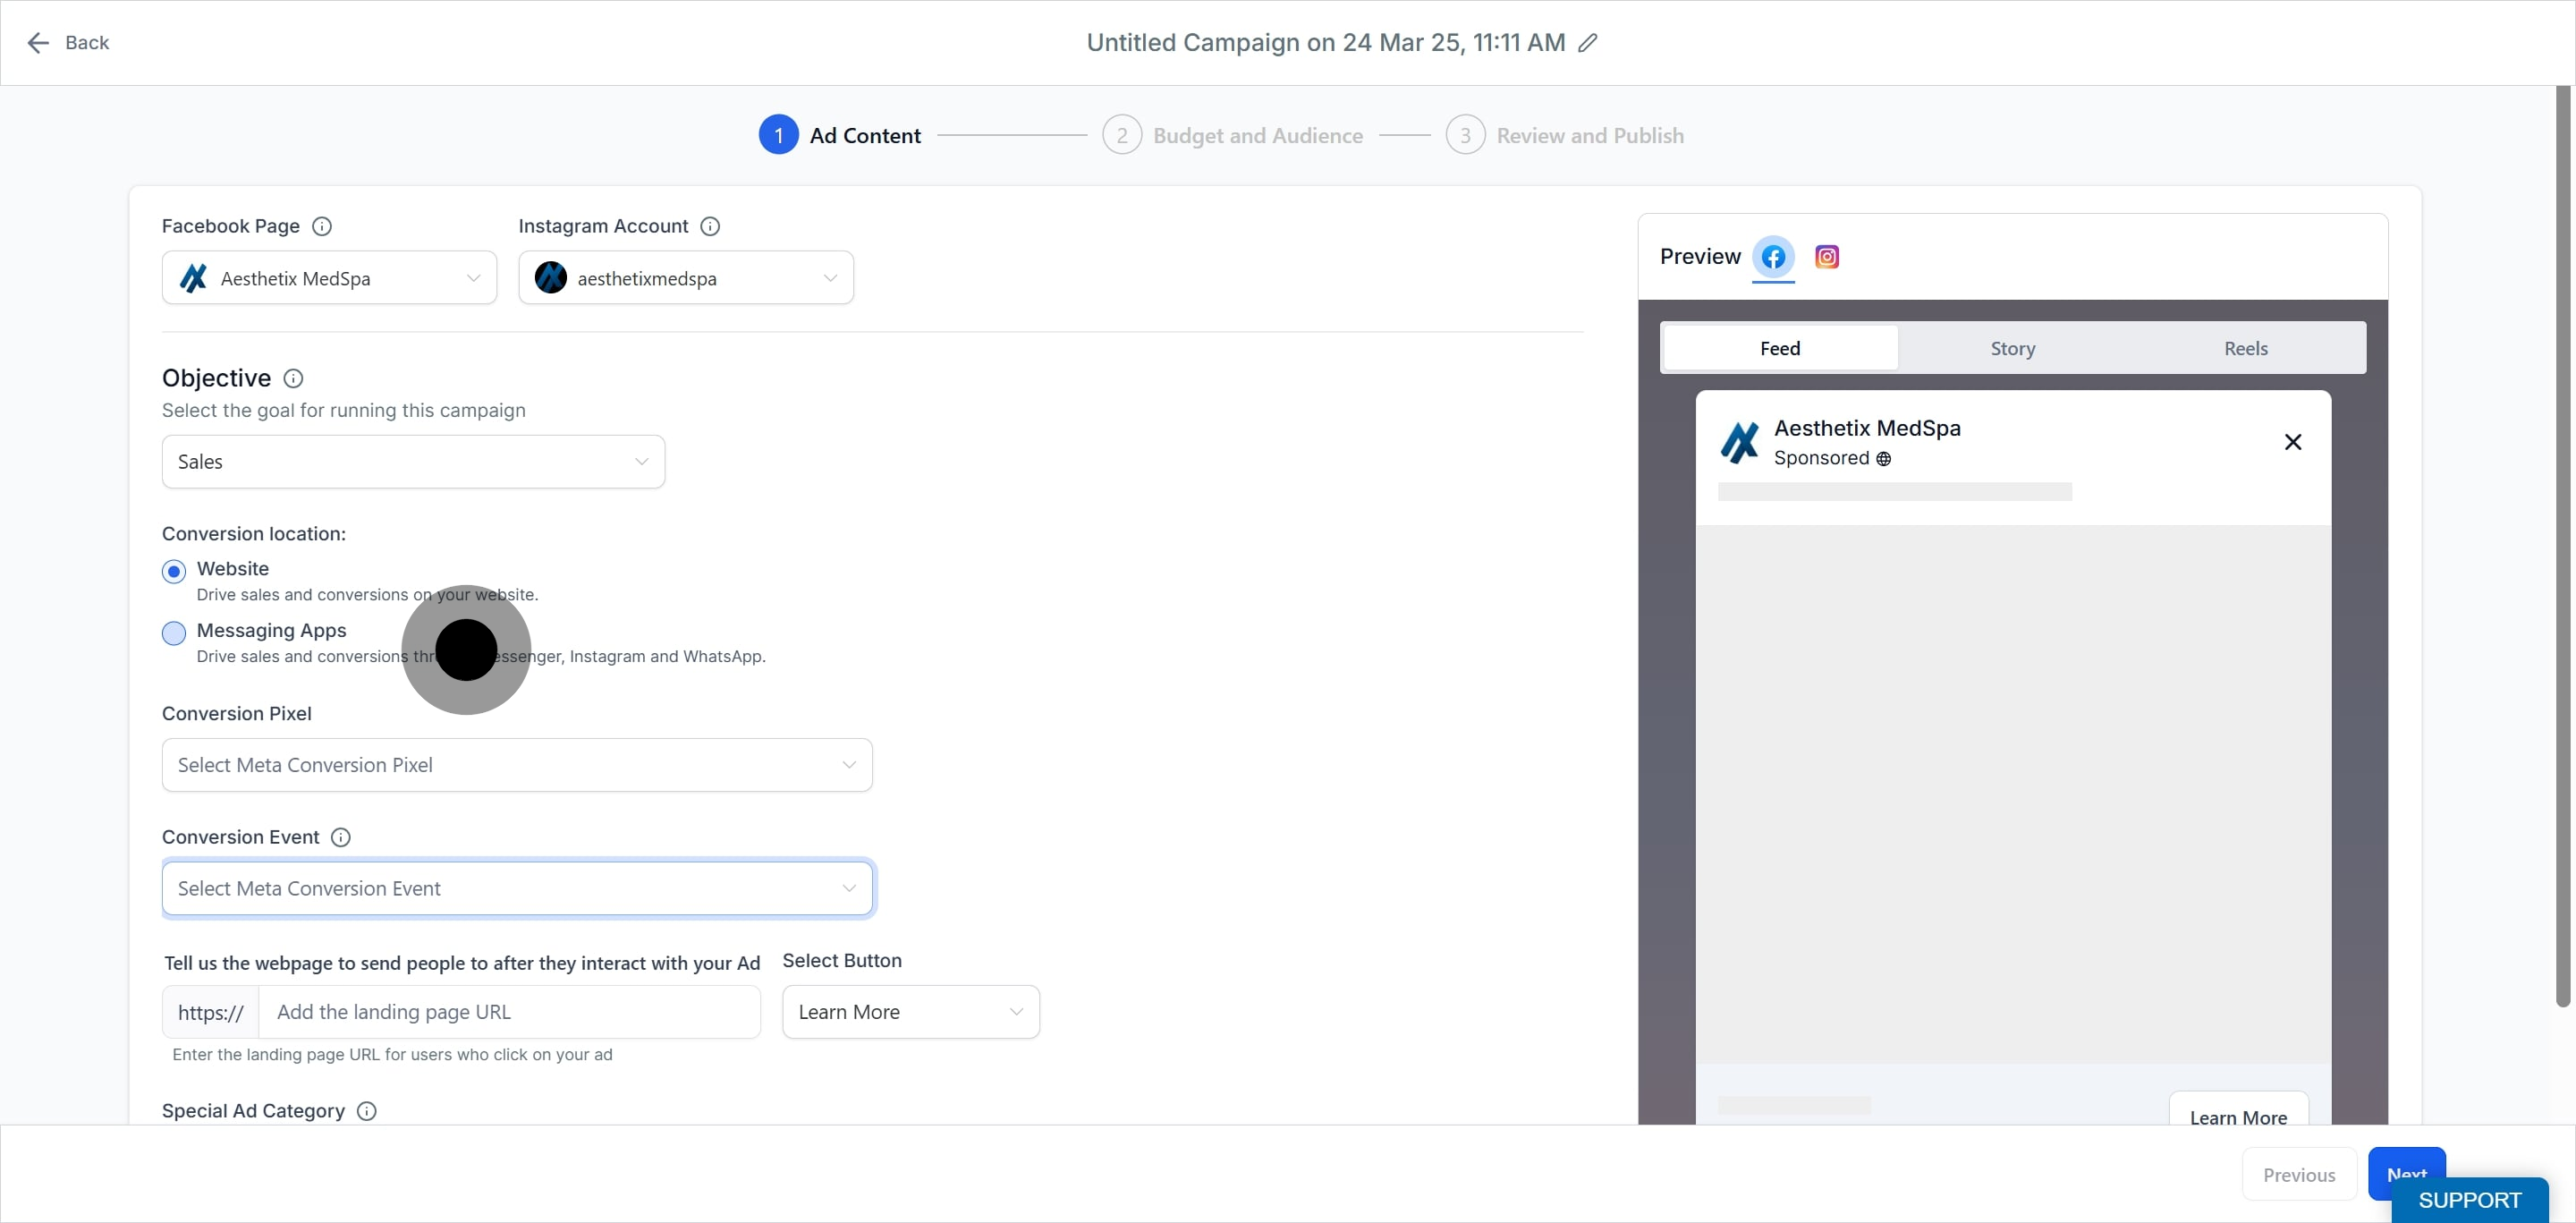The height and width of the screenshot is (1223, 2576).
Task: Open Instagram Account info tooltip icon
Action: click(710, 227)
